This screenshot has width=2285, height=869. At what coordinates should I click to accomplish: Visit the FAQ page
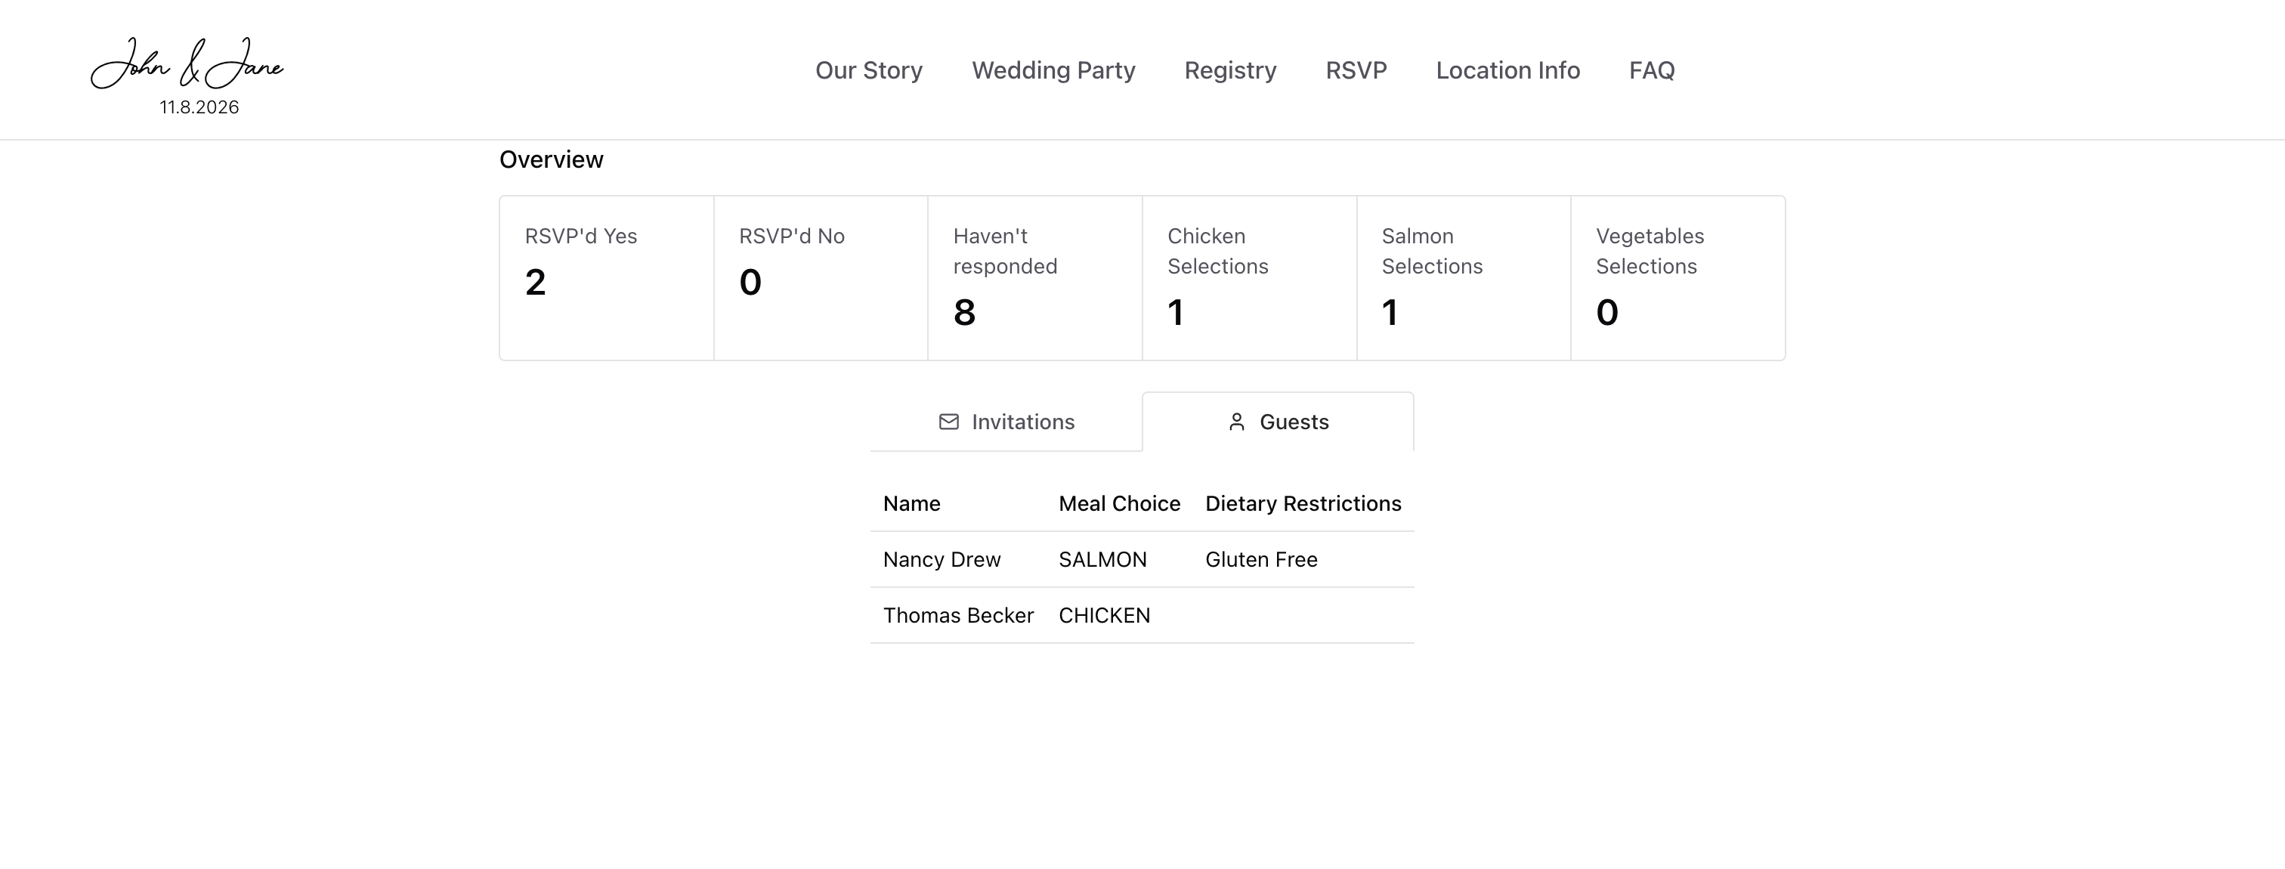[x=1651, y=70]
